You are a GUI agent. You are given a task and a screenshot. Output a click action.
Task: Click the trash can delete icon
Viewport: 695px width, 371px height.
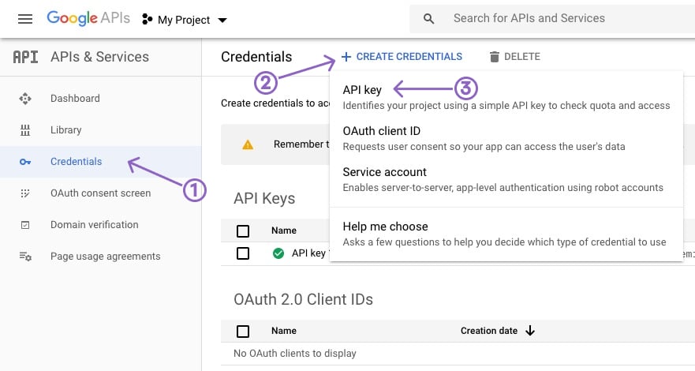(494, 57)
